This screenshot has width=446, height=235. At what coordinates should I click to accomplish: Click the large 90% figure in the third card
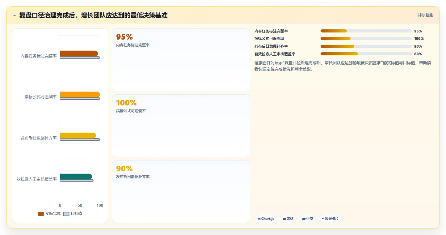point(124,169)
